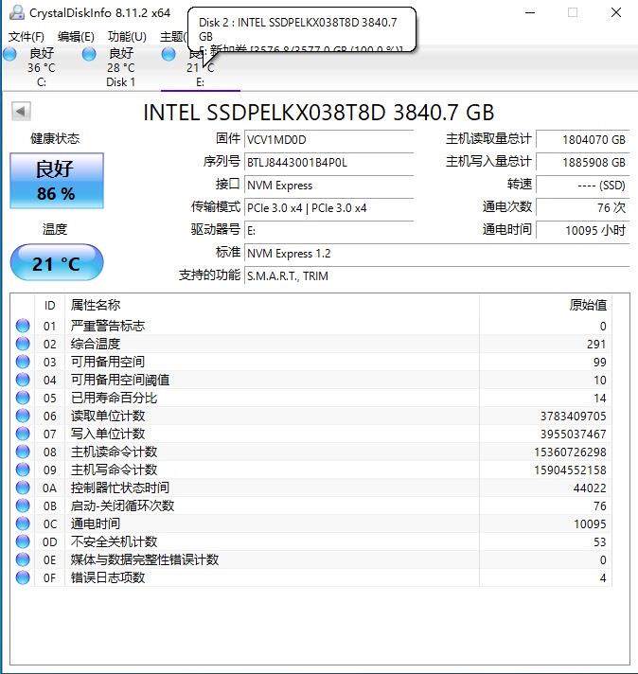Viewport: 638px width, 674px height.
Task: Click status orb for 01 严重警告标志
Action: tap(23, 326)
